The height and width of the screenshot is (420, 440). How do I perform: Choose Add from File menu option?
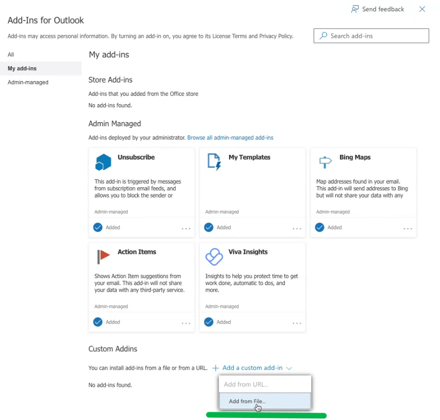(265, 401)
